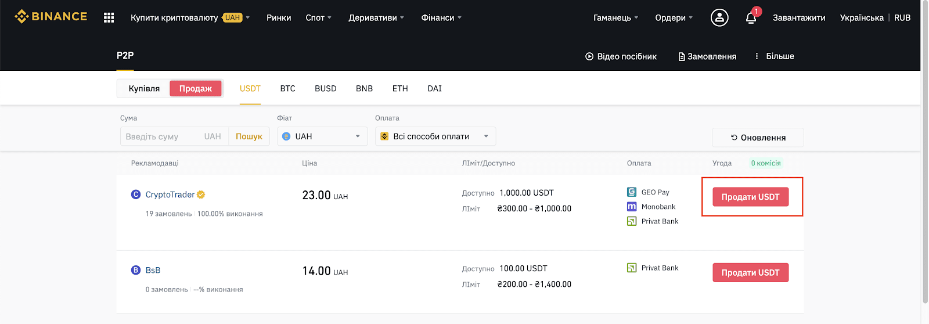Open the Завантажити link
This screenshot has width=929, height=324.
(799, 17)
